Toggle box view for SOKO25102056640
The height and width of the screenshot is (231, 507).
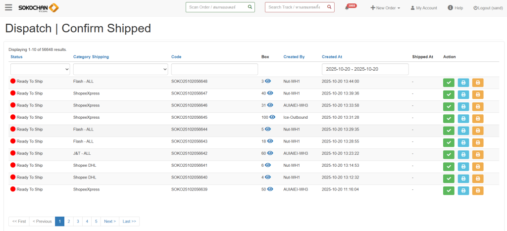[x=268, y=177]
